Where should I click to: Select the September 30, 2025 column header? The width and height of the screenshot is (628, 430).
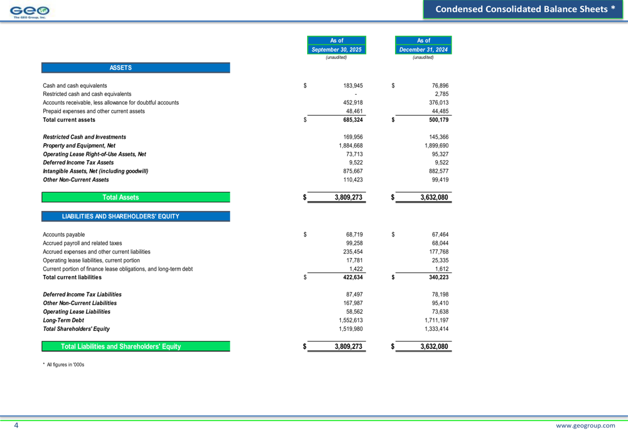(x=337, y=50)
